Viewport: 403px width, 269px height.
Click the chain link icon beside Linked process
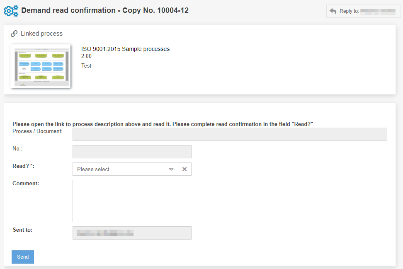14,34
